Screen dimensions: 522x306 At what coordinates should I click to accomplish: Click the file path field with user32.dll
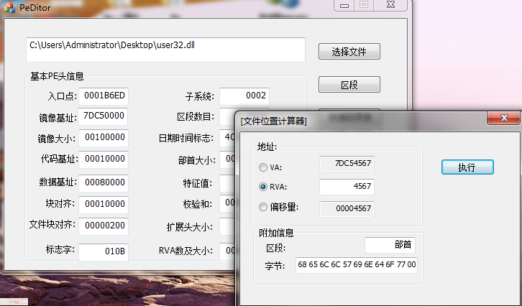tap(166, 50)
